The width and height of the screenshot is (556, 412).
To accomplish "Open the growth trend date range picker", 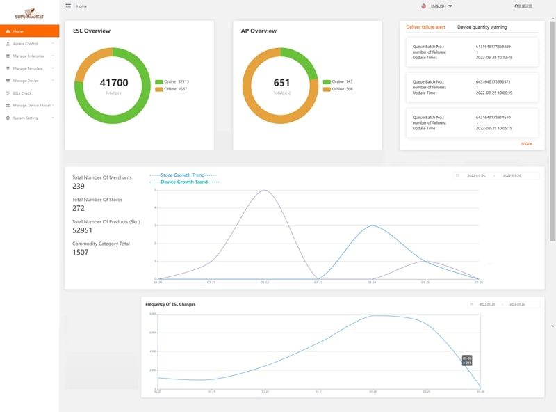I will click(x=496, y=176).
